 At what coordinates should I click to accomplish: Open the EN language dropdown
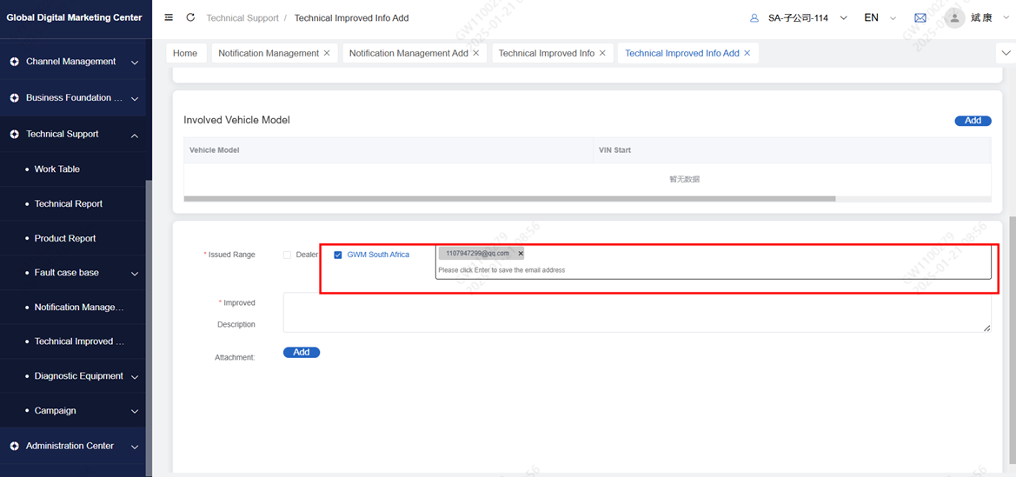879,18
